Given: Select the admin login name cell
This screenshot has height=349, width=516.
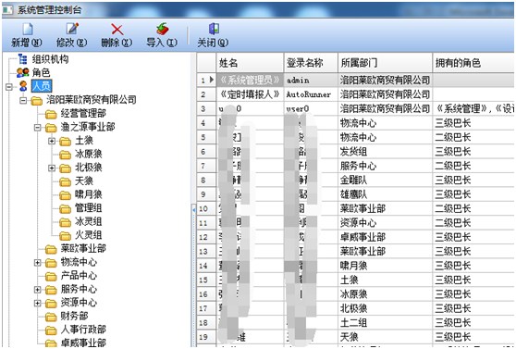Looking at the screenshot, I should (311, 81).
